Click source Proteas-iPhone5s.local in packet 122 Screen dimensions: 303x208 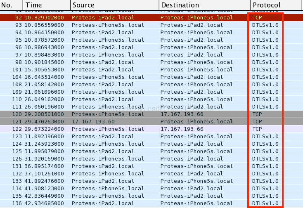[x=108, y=129]
